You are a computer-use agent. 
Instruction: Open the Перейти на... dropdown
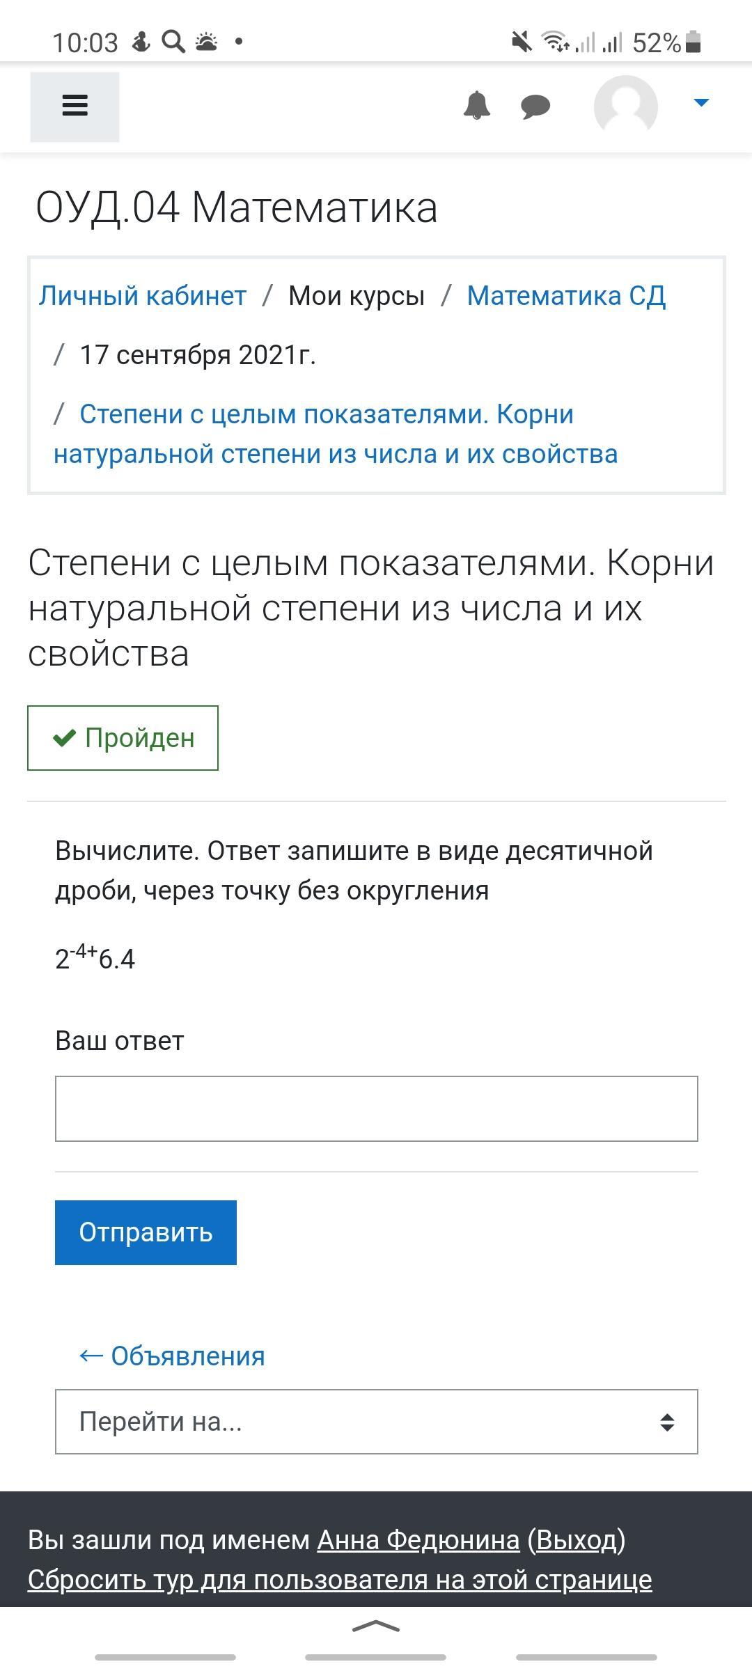click(376, 1422)
